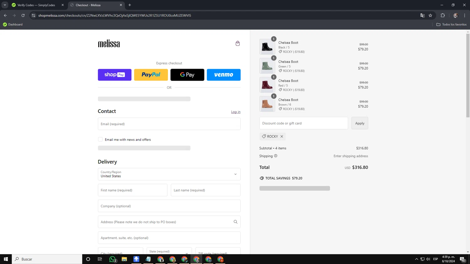This screenshot has width=470, height=264.
Task: Focus the Last name field
Action: (x=206, y=190)
